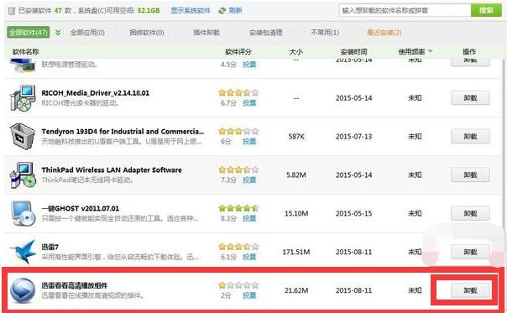This screenshot has width=507, height=313.
Task: Click the 2015-07-13 install date
Action: [x=353, y=137]
